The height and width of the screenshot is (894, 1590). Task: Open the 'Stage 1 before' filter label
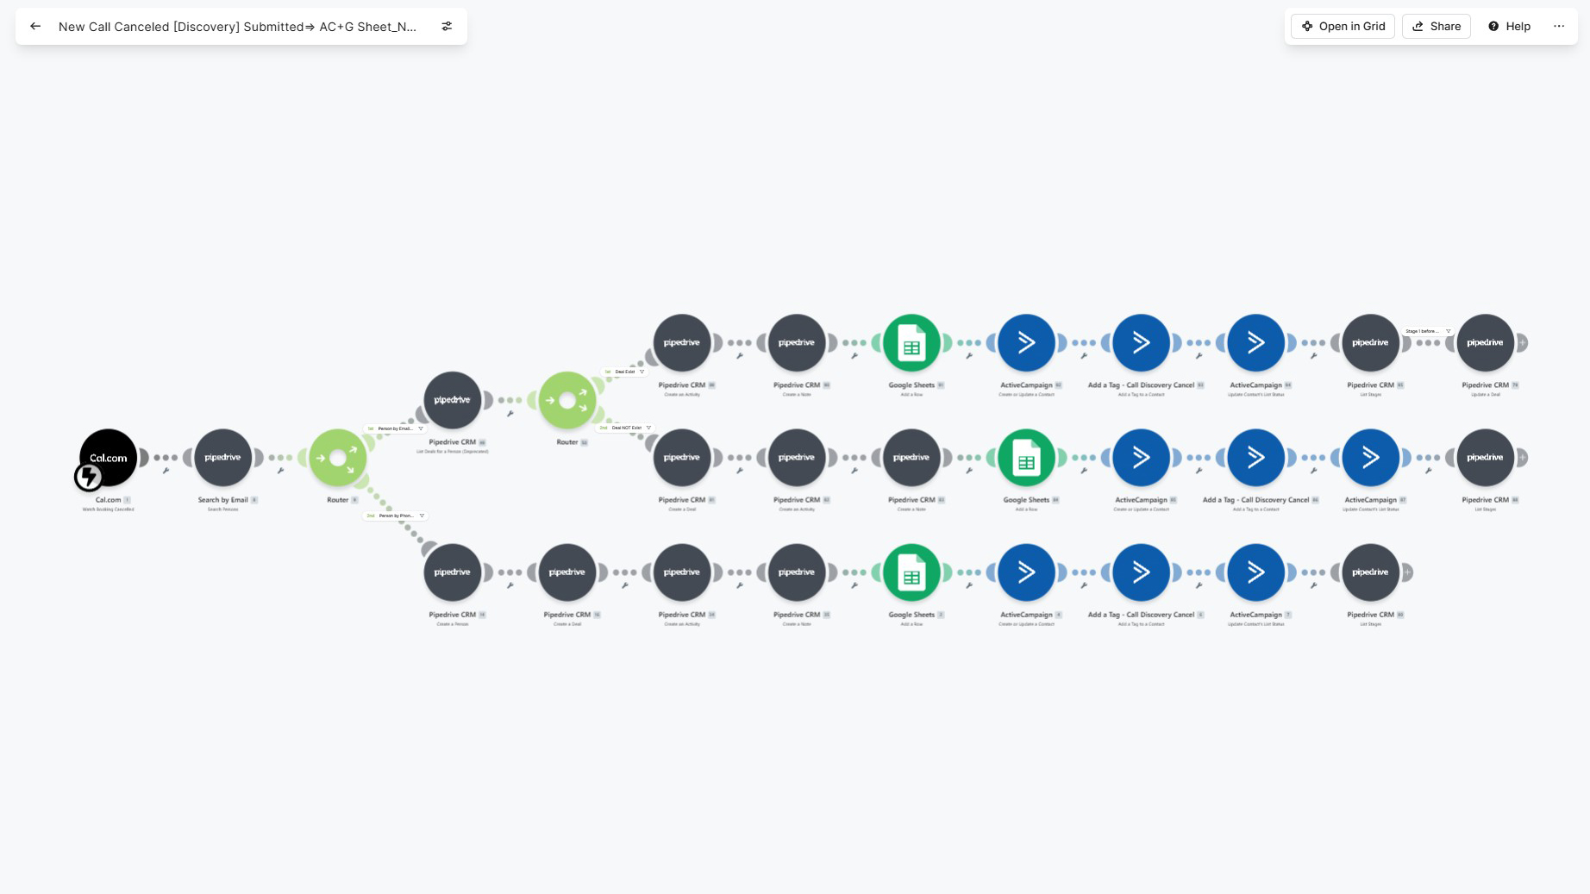pyautogui.click(x=1428, y=331)
